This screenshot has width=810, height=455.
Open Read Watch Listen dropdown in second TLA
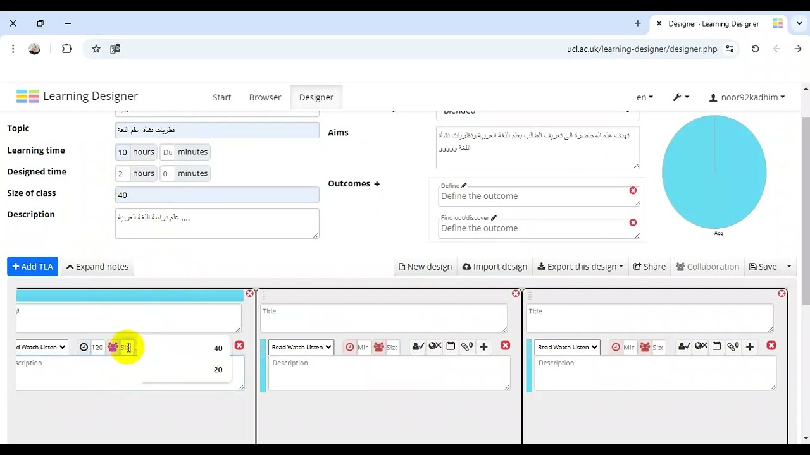coord(301,347)
